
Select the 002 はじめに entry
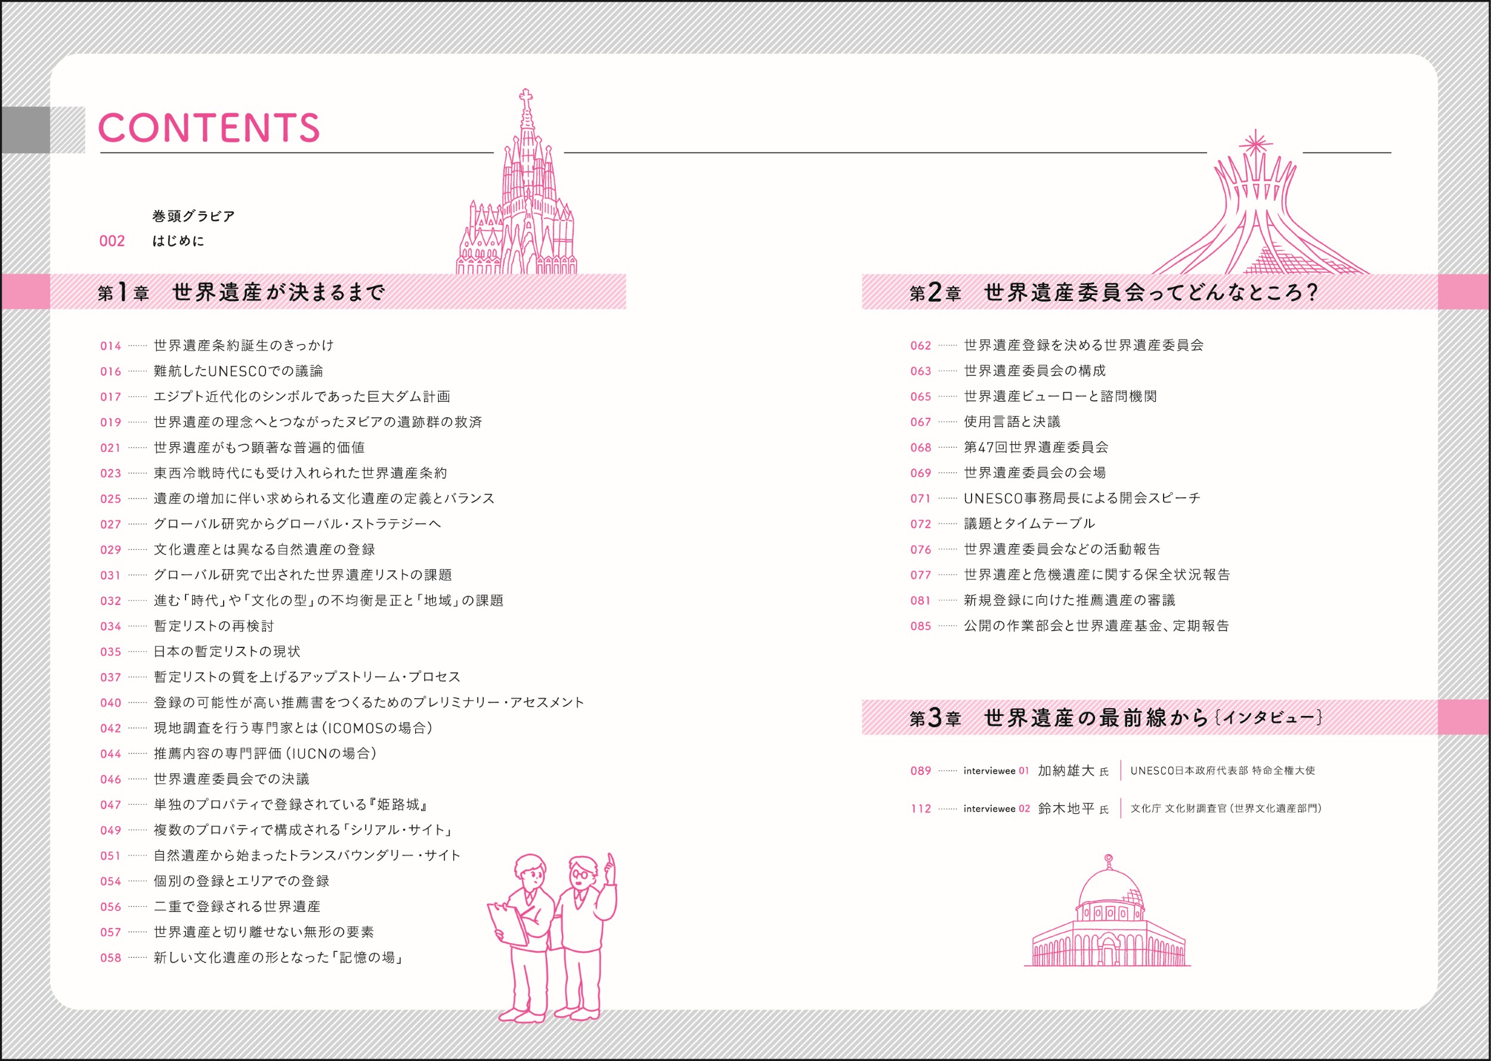(151, 241)
